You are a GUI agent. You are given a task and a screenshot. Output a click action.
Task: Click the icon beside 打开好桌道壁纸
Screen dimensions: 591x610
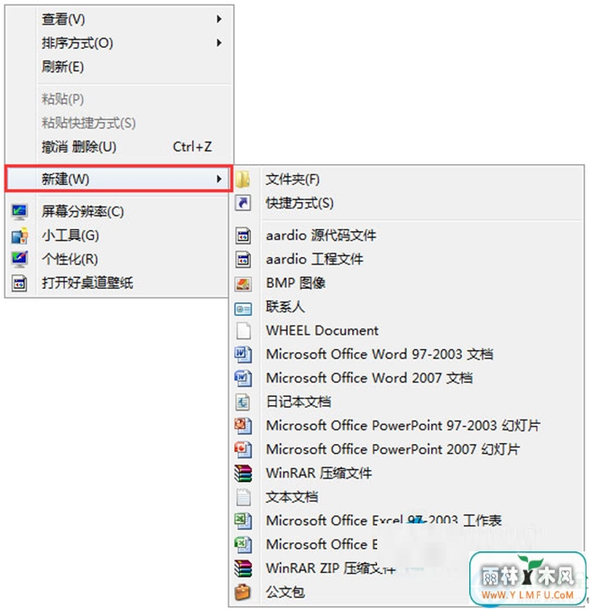(x=20, y=283)
